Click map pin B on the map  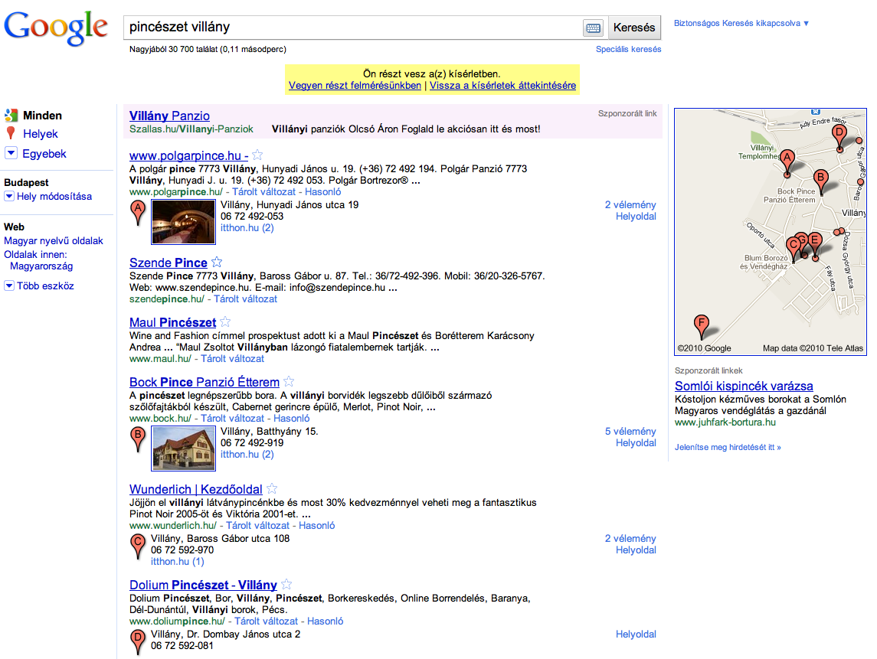tap(820, 181)
